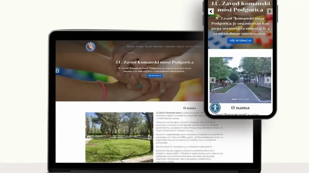Expand the Biblioteka dropdown menu

[x=159, y=47]
